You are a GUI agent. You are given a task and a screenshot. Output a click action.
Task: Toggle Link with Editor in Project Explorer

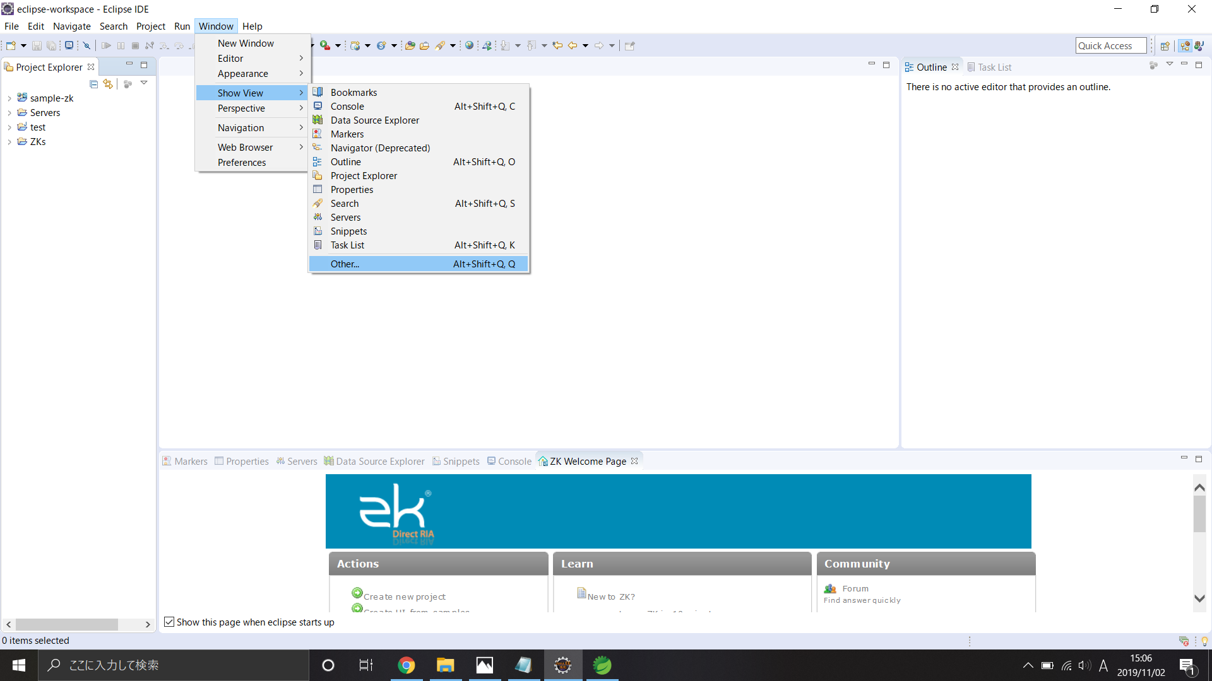108,84
